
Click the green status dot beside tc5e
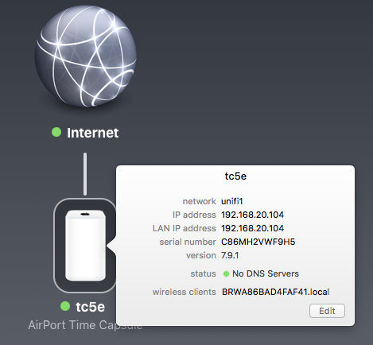pyautogui.click(x=65, y=306)
